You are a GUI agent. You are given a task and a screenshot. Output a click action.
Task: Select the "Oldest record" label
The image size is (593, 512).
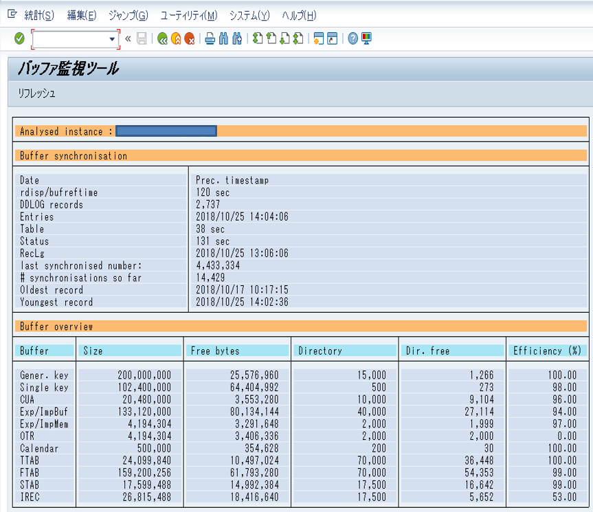(51, 290)
